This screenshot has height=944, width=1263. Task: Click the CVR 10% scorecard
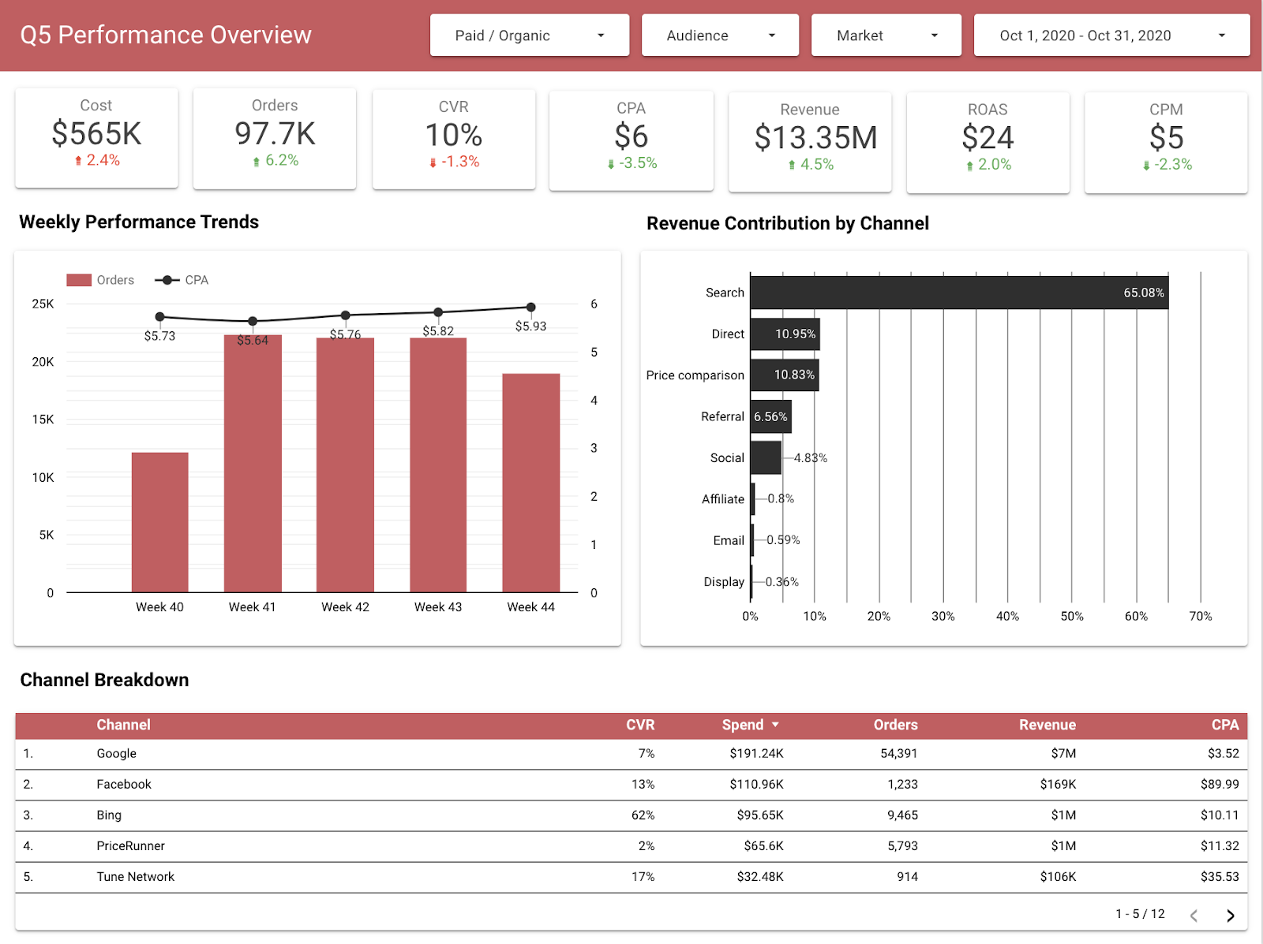pos(454,139)
